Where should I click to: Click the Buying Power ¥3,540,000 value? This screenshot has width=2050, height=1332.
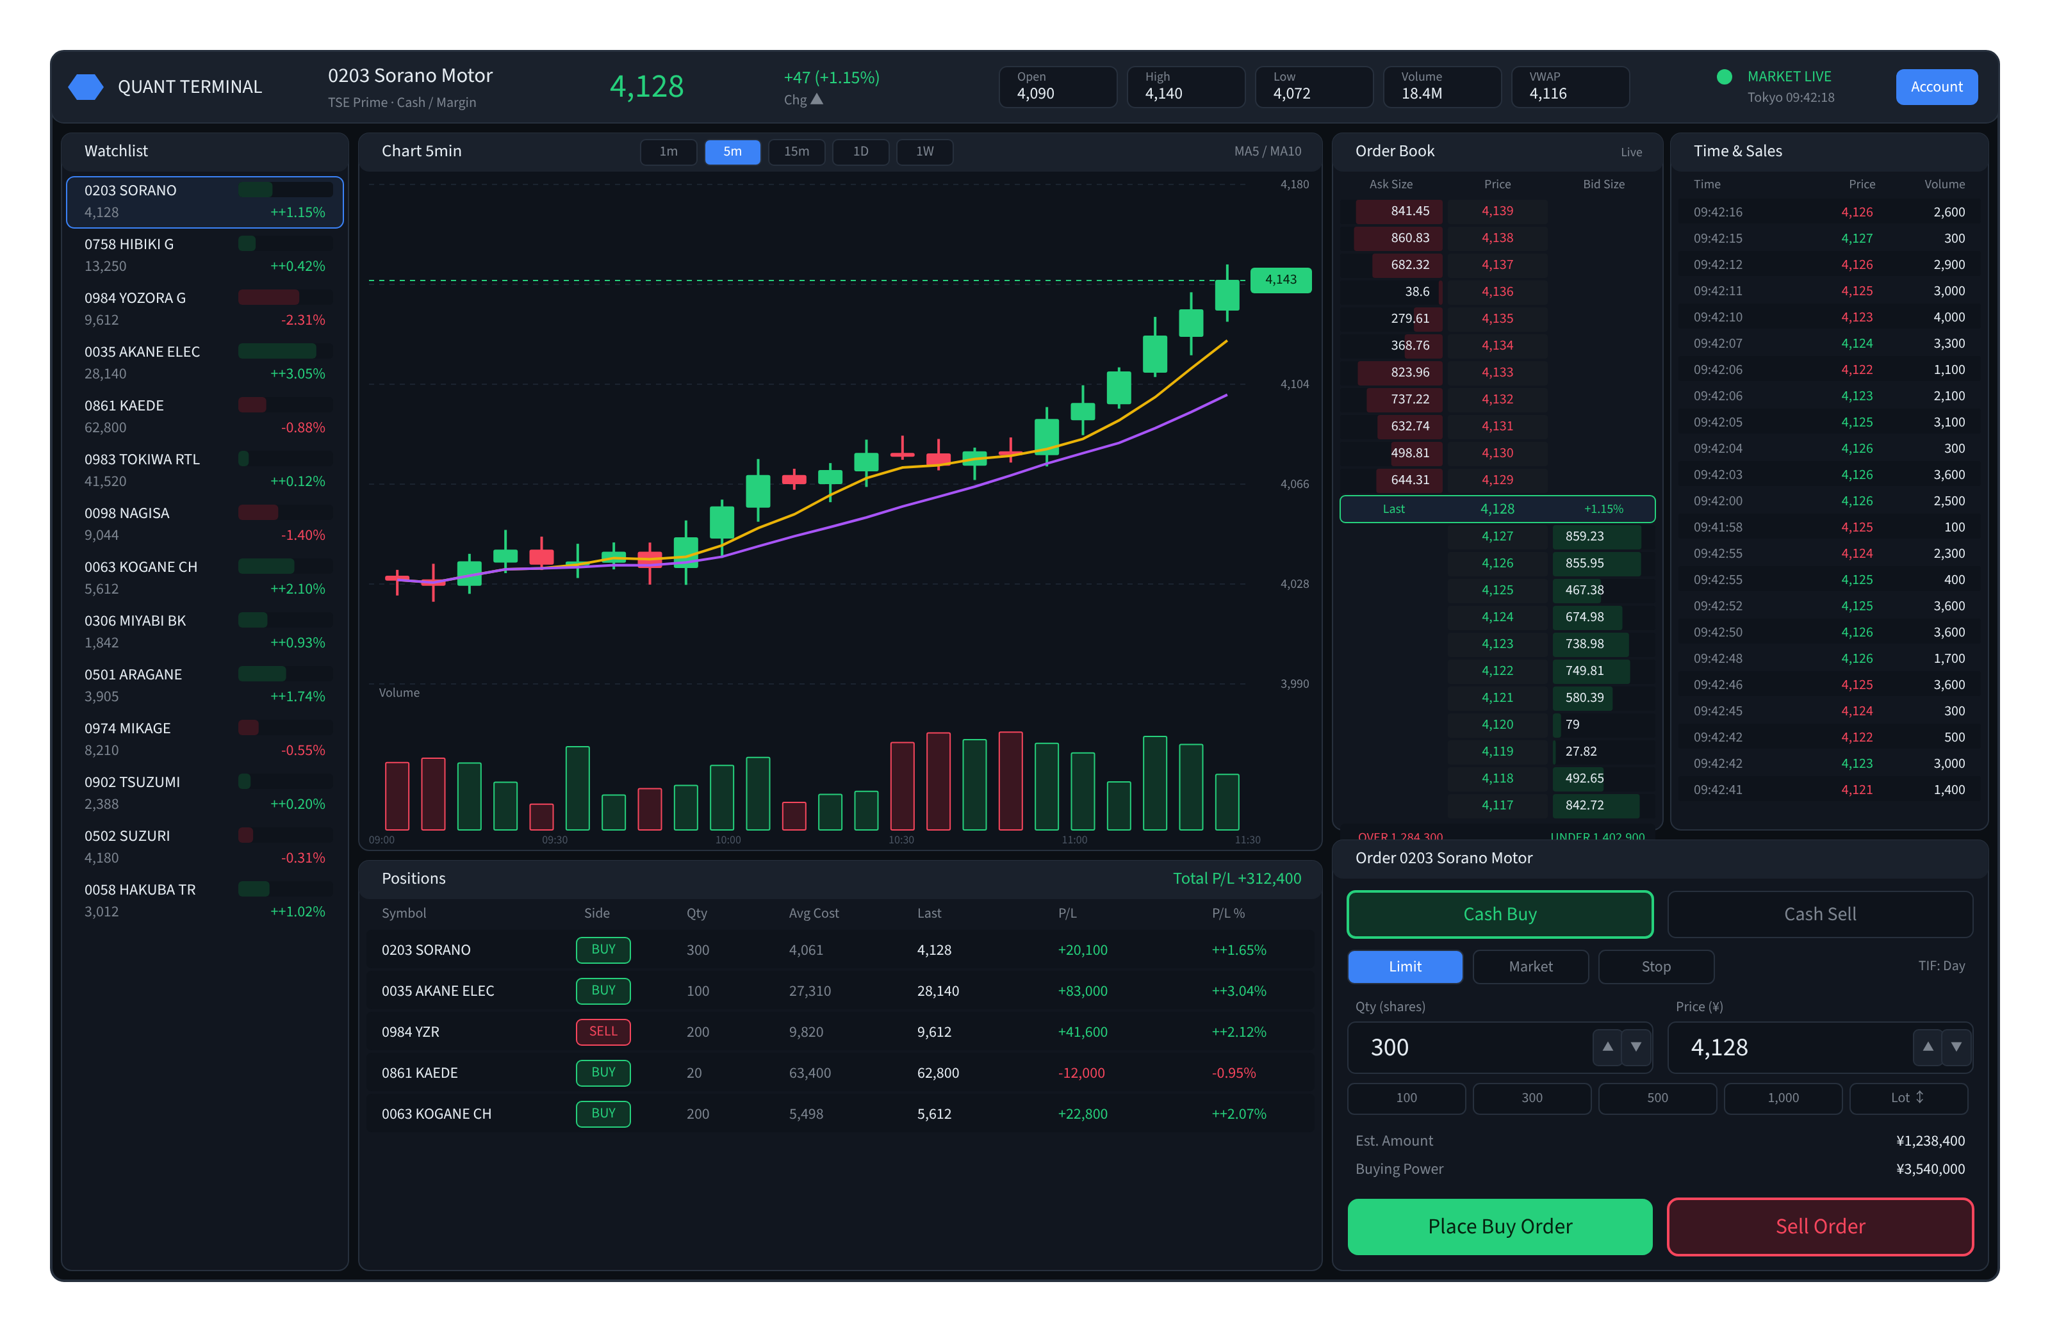coord(1930,1169)
